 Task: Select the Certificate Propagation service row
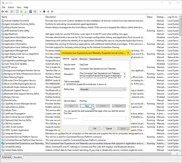click(x=90, y=113)
